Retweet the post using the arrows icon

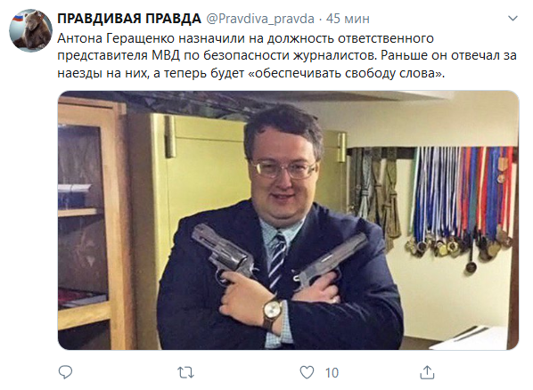[x=186, y=373]
